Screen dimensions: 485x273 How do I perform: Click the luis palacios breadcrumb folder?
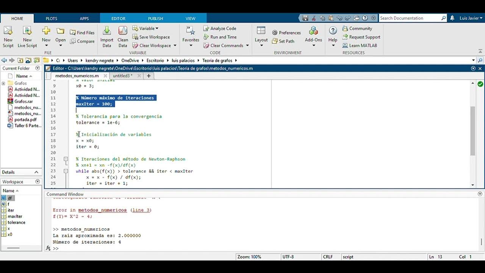183,60
